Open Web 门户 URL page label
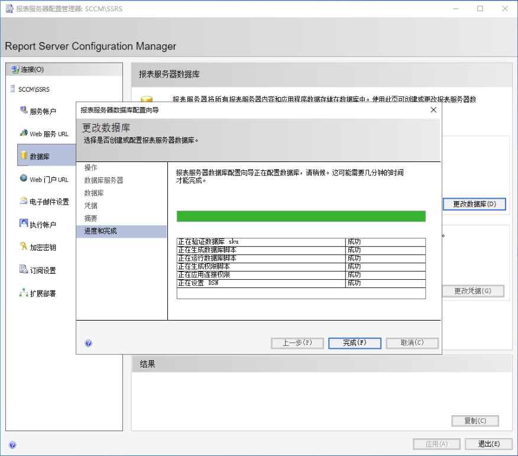 point(49,179)
